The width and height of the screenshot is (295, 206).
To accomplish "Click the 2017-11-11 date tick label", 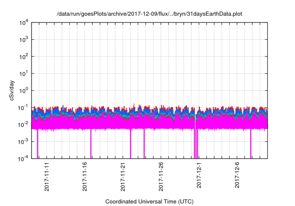I will (47, 177).
